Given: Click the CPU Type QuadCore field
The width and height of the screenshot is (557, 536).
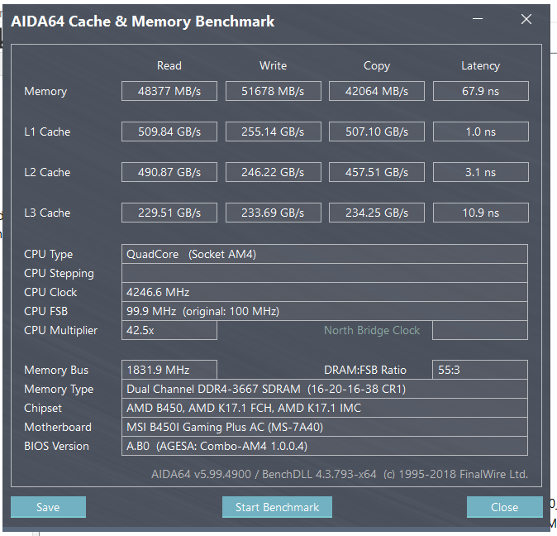Looking at the screenshot, I should [x=325, y=254].
